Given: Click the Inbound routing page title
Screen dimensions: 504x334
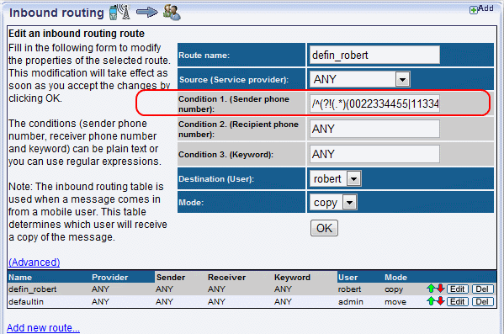Looking at the screenshot, I should [56, 13].
